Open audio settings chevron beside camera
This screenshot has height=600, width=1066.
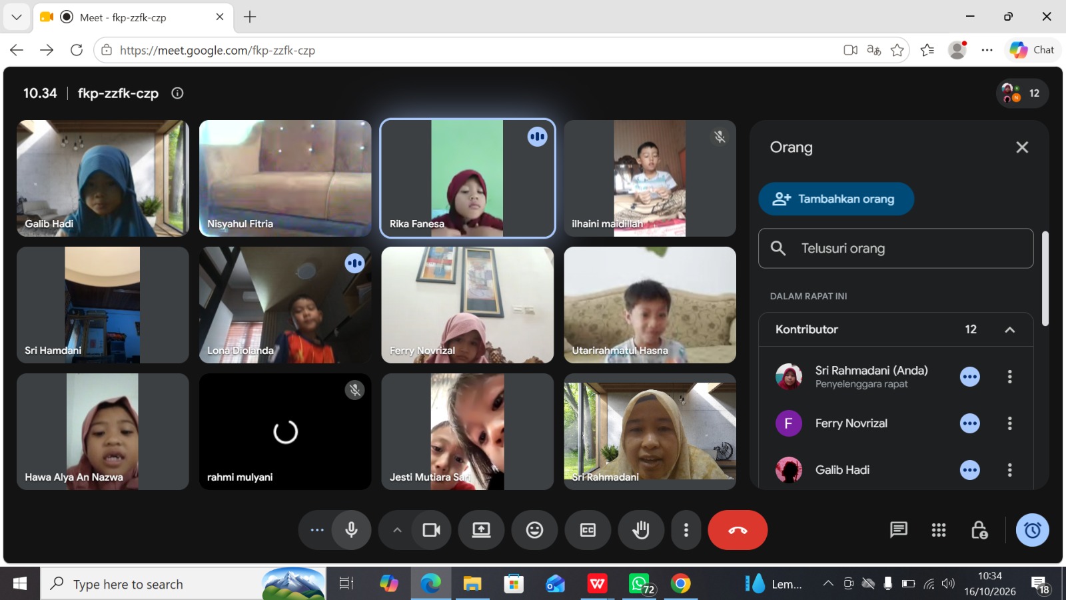397,530
